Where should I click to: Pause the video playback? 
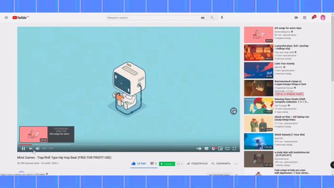(x=23, y=148)
